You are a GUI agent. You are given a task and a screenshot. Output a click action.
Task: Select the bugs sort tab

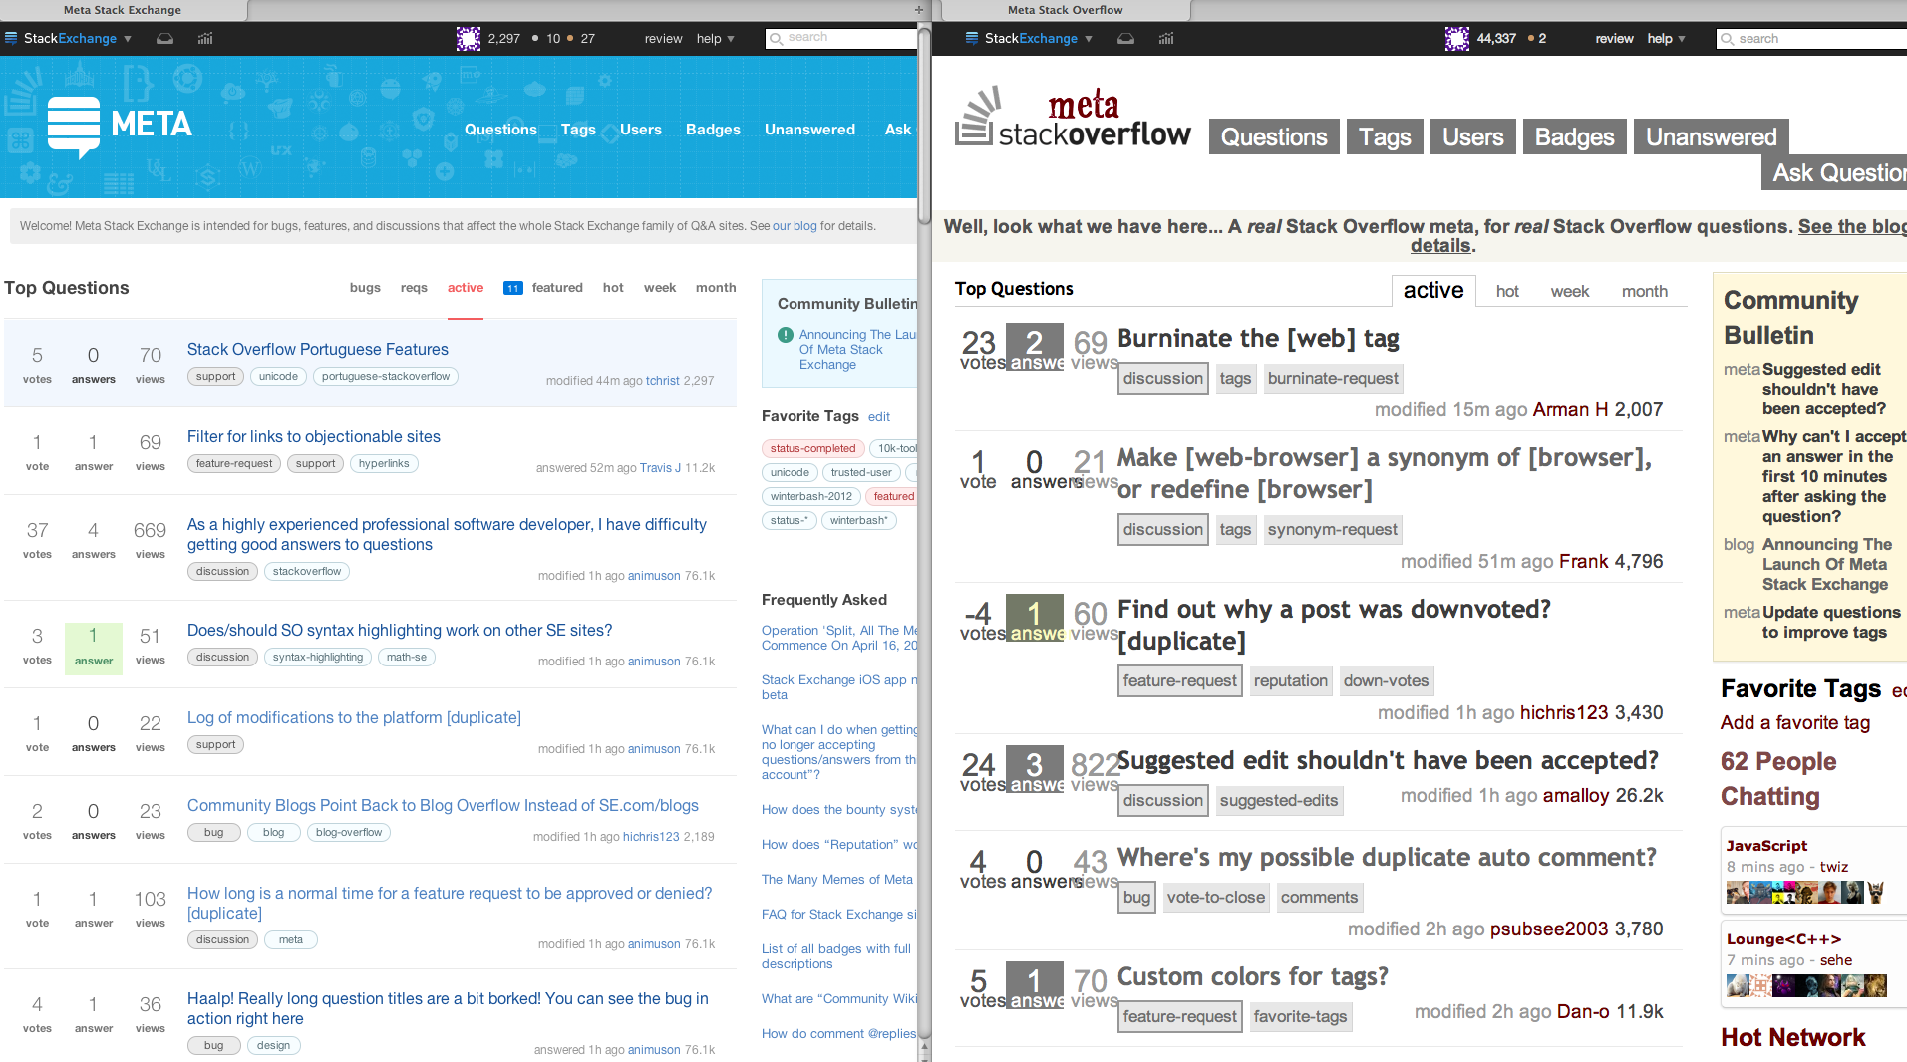[365, 288]
